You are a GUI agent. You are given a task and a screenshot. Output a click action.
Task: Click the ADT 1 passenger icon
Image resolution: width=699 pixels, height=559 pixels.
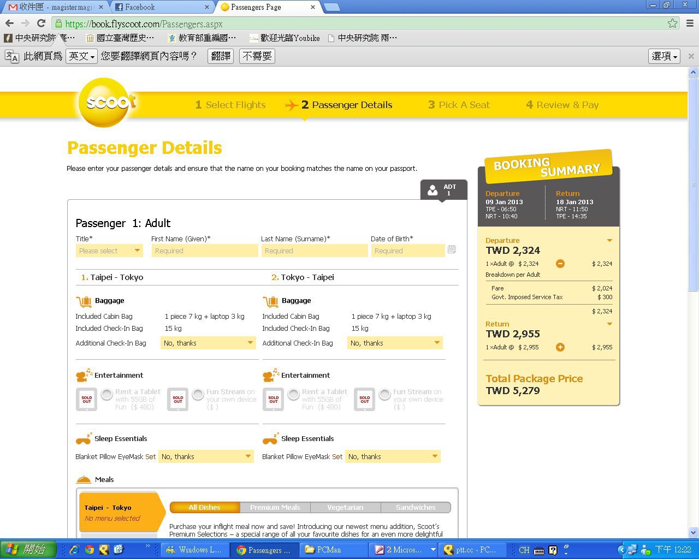[443, 189]
